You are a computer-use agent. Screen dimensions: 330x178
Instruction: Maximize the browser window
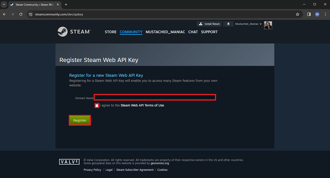(x=315, y=4)
